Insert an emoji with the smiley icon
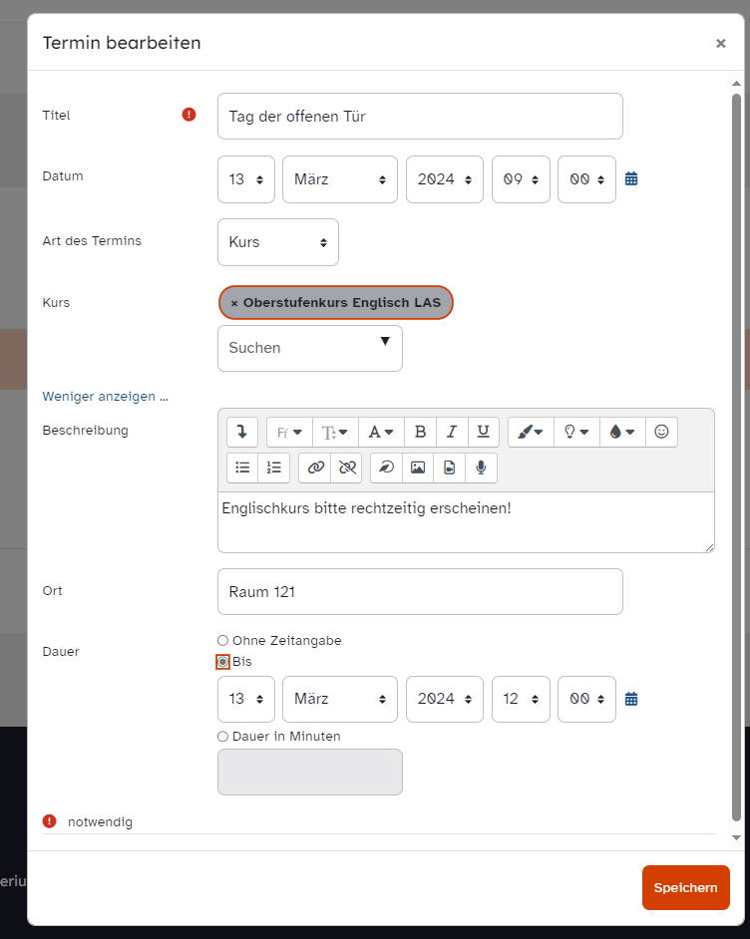The width and height of the screenshot is (750, 939). point(660,432)
